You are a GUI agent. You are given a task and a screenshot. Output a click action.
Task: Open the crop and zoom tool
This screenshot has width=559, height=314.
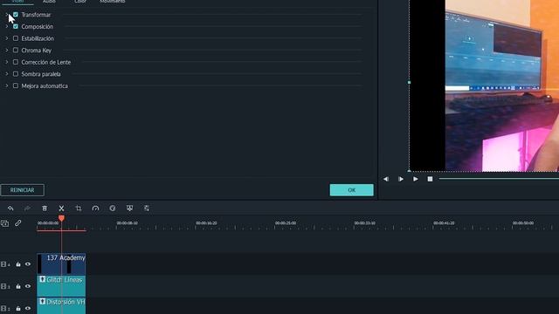pyautogui.click(x=79, y=208)
